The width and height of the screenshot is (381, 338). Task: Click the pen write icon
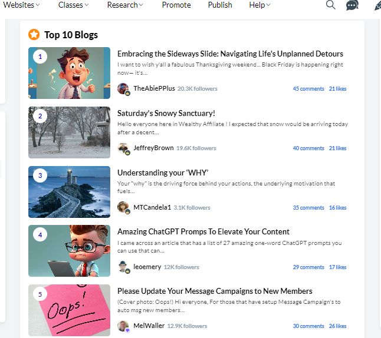(x=377, y=6)
